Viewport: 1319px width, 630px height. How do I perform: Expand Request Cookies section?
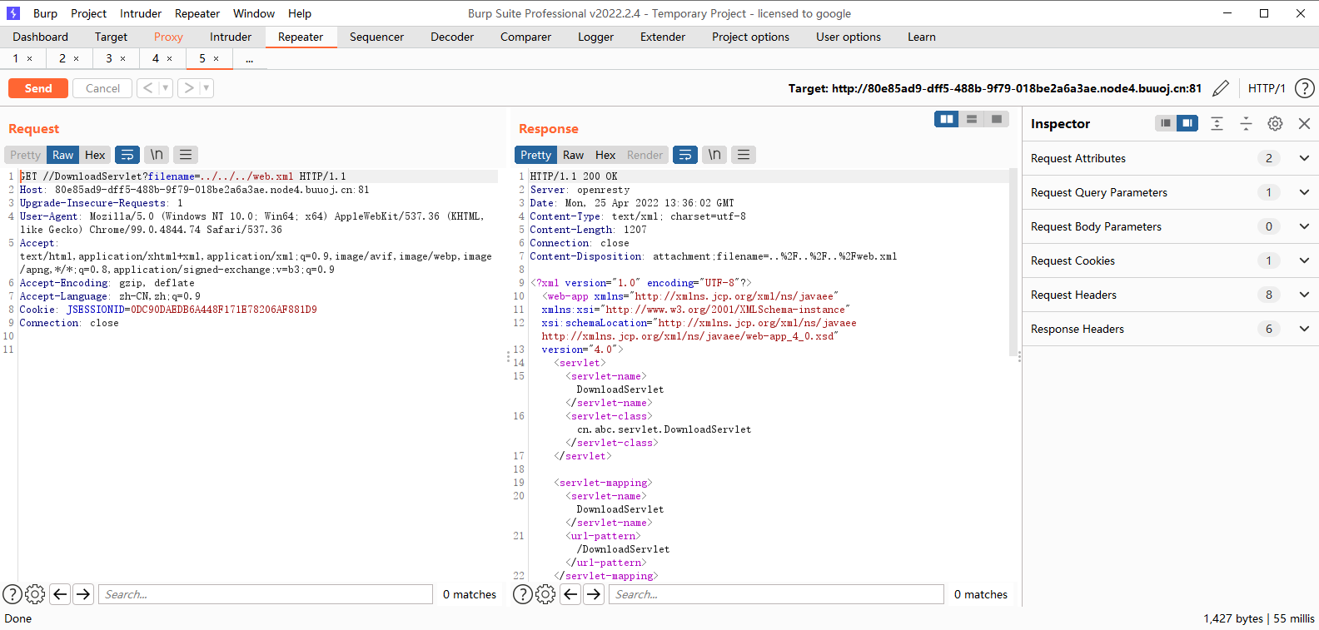(x=1304, y=260)
